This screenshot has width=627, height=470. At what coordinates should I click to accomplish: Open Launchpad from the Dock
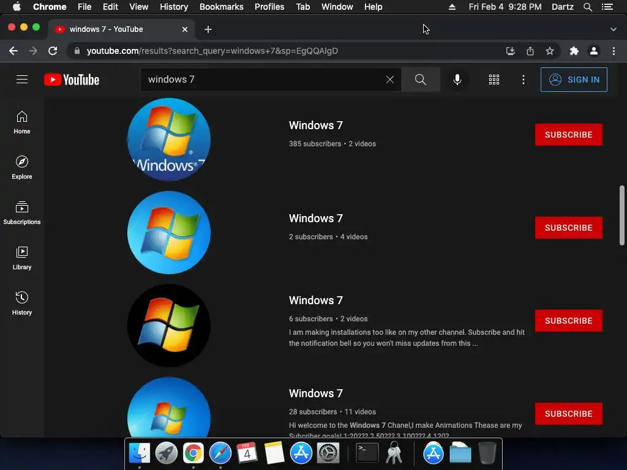pyautogui.click(x=167, y=453)
